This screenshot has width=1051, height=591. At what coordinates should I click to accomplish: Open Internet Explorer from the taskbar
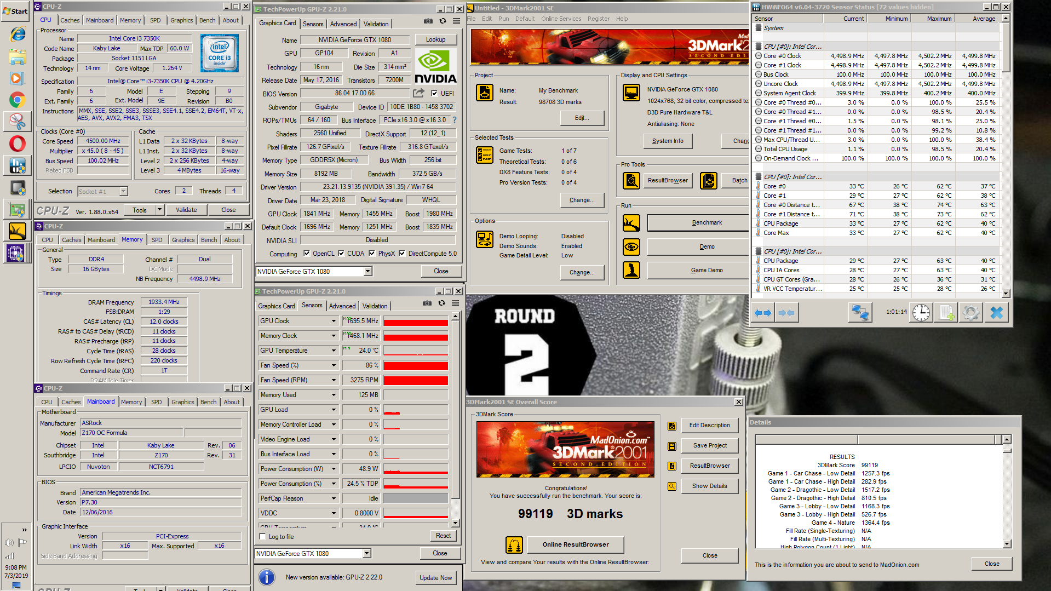click(17, 35)
